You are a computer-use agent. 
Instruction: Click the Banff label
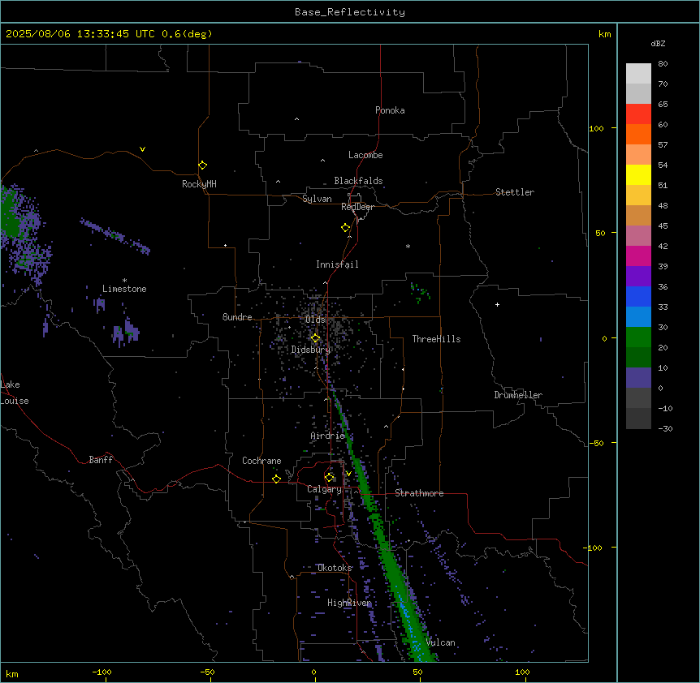click(x=101, y=460)
